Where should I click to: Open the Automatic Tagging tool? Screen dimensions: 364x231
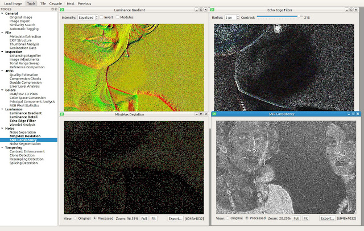pos(24,29)
